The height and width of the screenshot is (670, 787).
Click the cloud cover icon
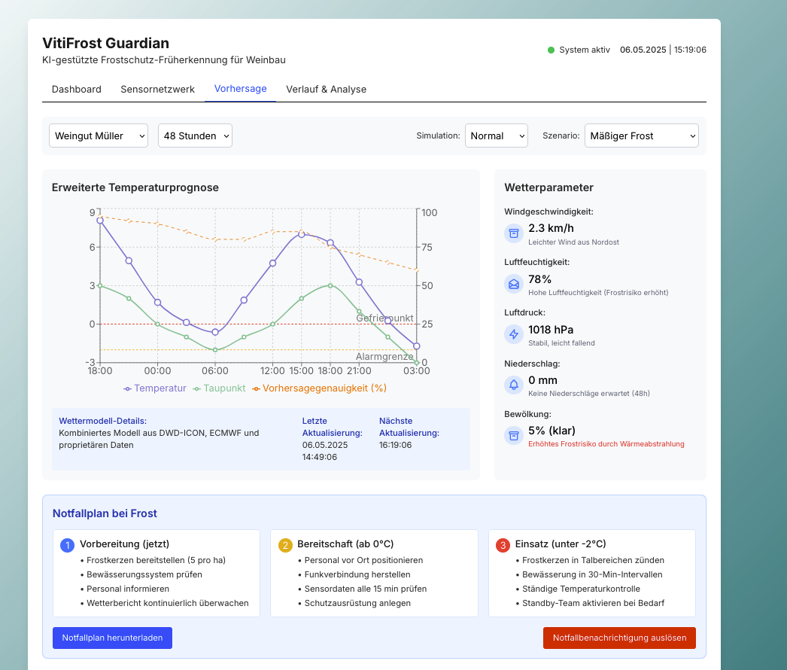(513, 436)
